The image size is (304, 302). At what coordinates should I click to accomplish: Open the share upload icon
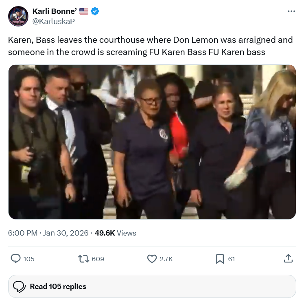(x=288, y=258)
